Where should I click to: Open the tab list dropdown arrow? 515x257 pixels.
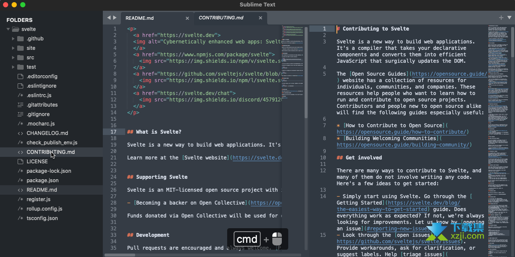(509, 18)
